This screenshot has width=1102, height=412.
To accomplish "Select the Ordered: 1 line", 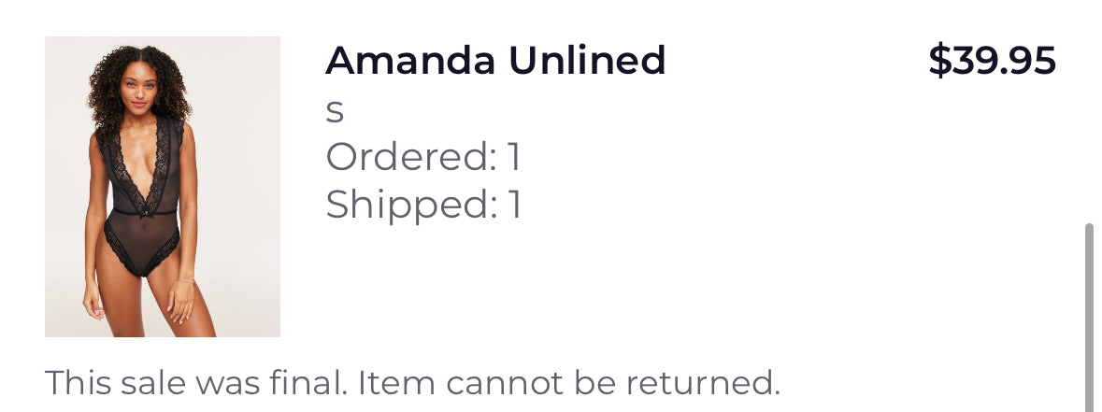I will point(422,157).
